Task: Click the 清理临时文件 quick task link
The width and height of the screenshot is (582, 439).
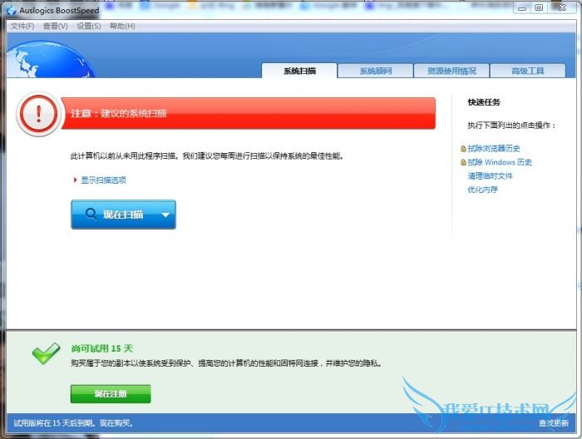Action: coord(490,176)
